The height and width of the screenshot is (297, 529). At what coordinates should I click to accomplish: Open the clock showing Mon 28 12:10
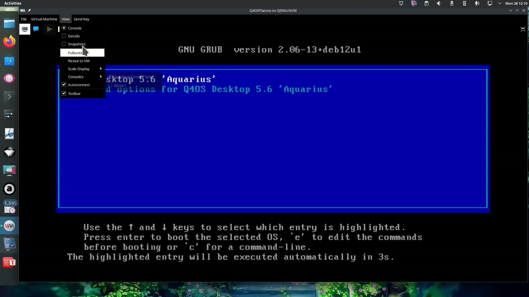[x=516, y=3]
